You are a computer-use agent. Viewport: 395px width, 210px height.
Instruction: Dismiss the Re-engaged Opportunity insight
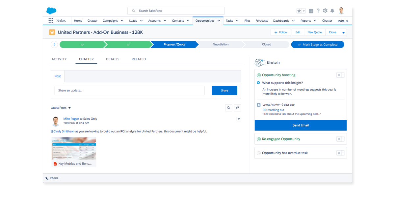coord(339,139)
